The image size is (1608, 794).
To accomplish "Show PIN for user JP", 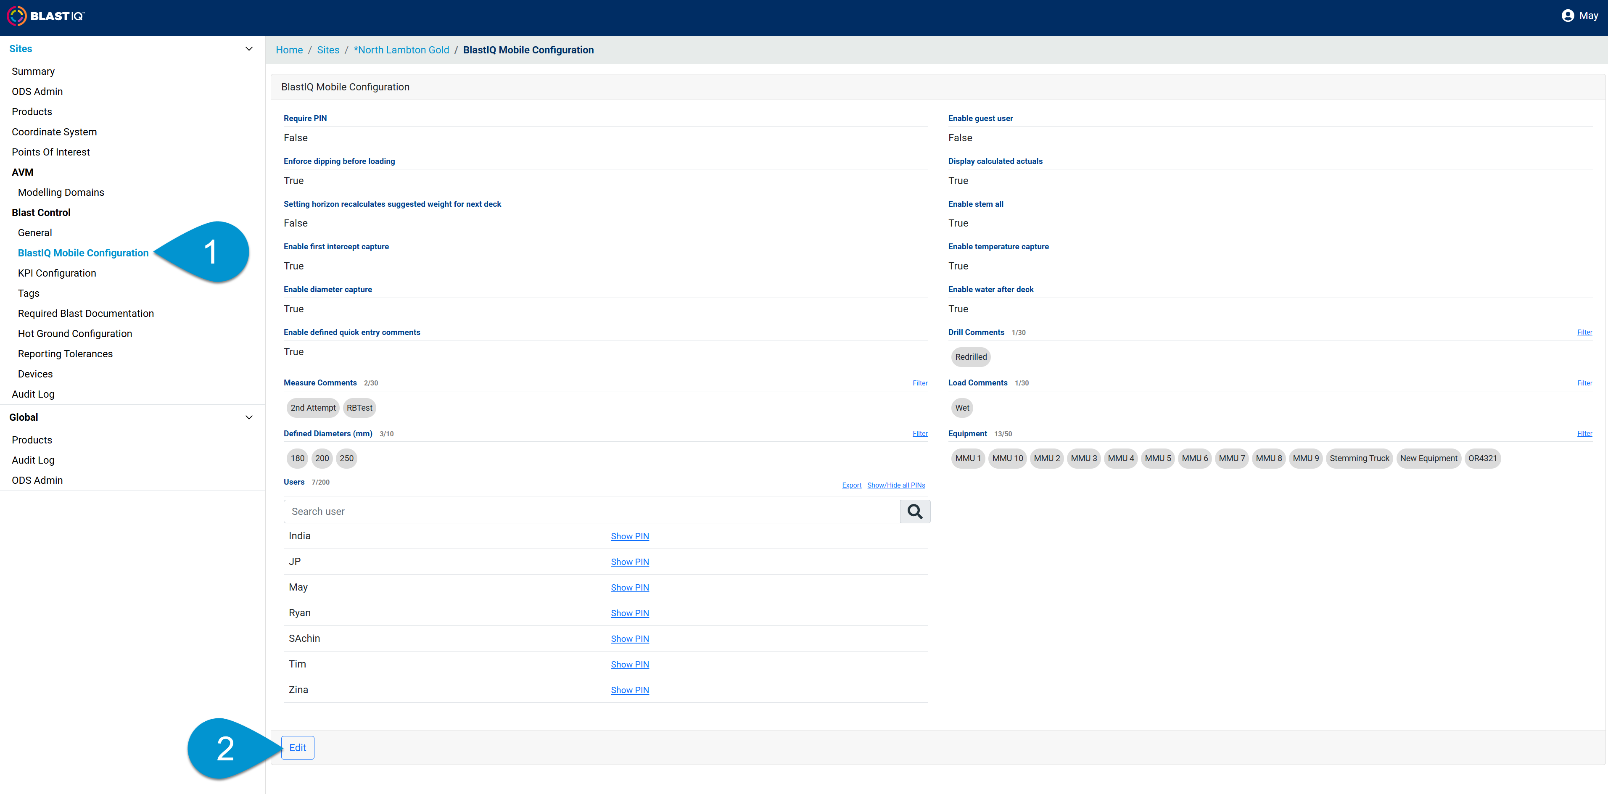I will [630, 562].
